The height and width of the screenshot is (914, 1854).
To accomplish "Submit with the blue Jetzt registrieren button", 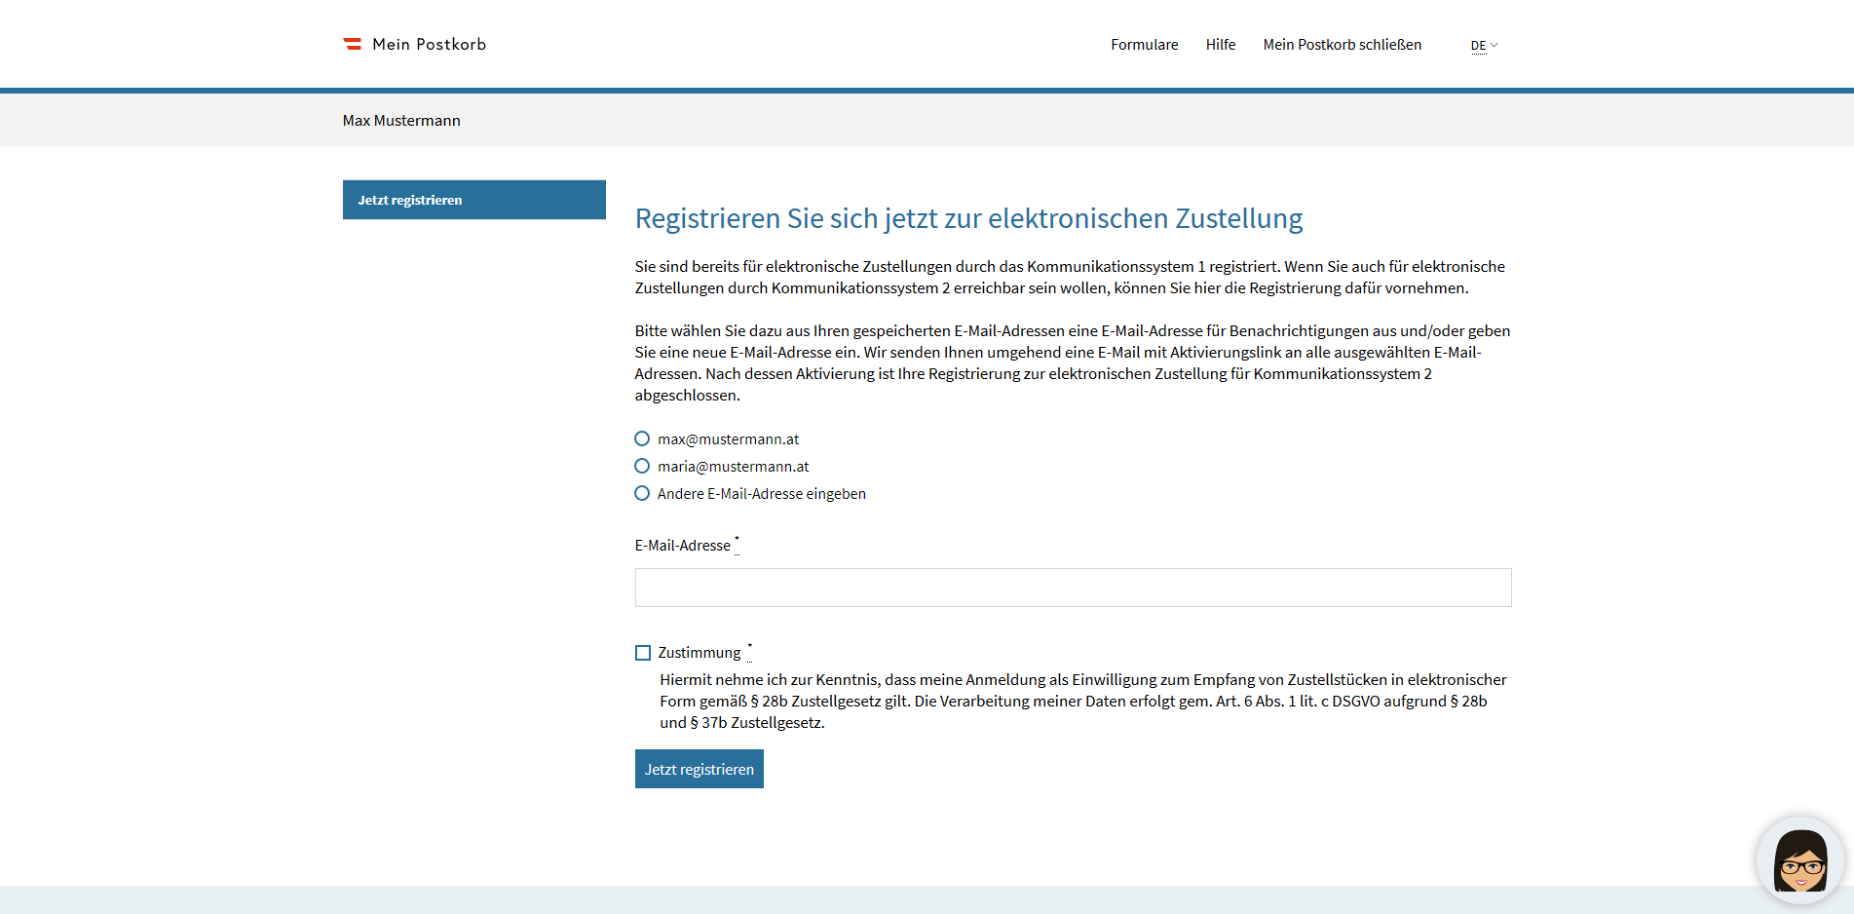I will pos(700,769).
